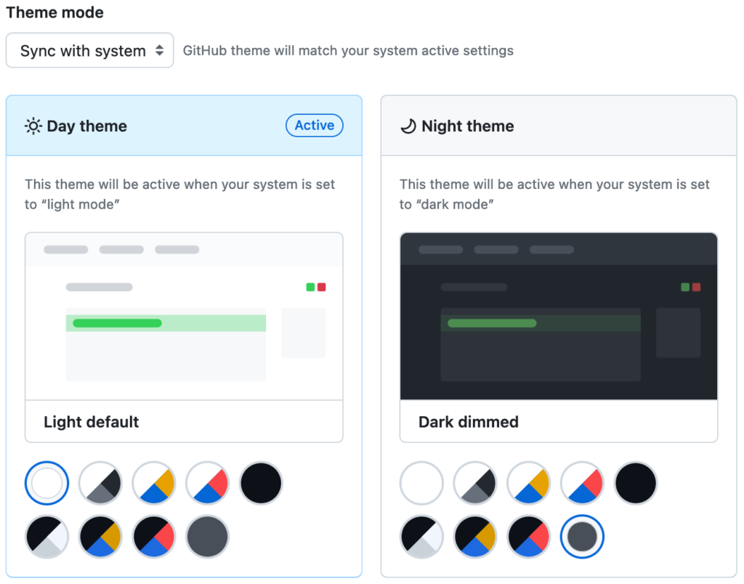Select the solid black Dark default swatch for Day theme

pyautogui.click(x=261, y=483)
